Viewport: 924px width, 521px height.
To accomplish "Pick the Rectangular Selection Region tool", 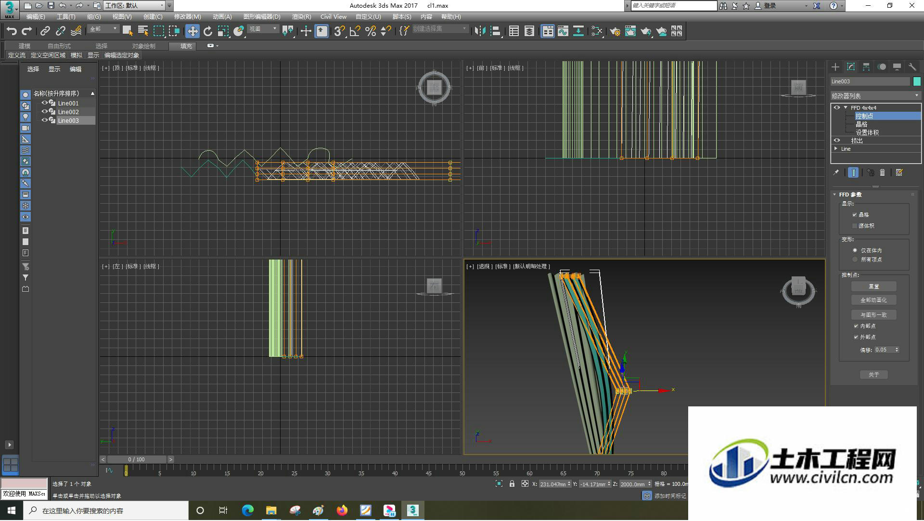I will (x=158, y=31).
